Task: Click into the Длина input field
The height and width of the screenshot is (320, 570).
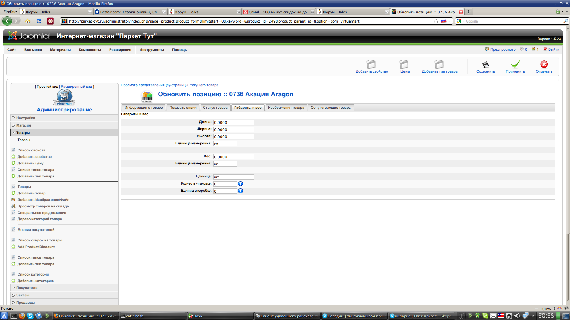Action: click(x=233, y=122)
